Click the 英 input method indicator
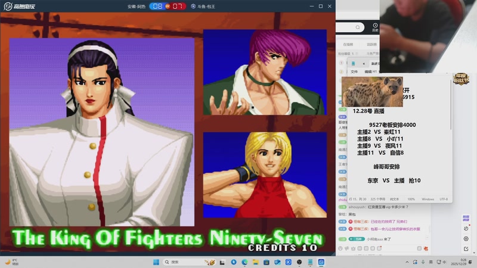 coord(430,262)
